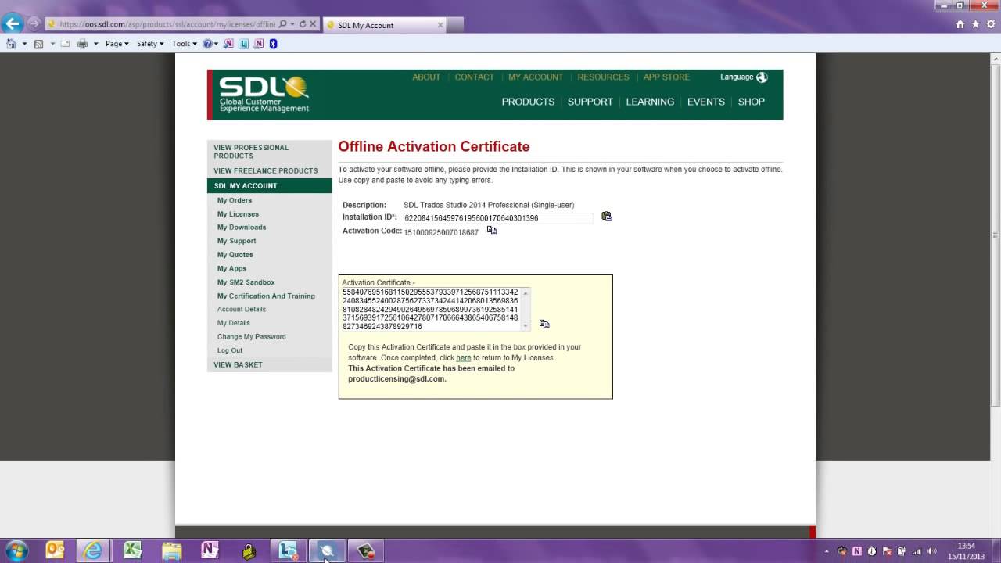Click the address bar search magnifier icon

(282, 24)
